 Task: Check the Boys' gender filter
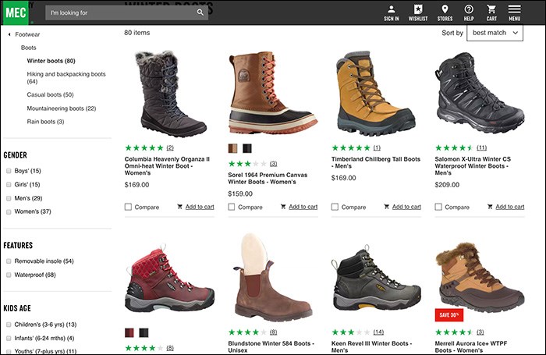pyautogui.click(x=9, y=171)
